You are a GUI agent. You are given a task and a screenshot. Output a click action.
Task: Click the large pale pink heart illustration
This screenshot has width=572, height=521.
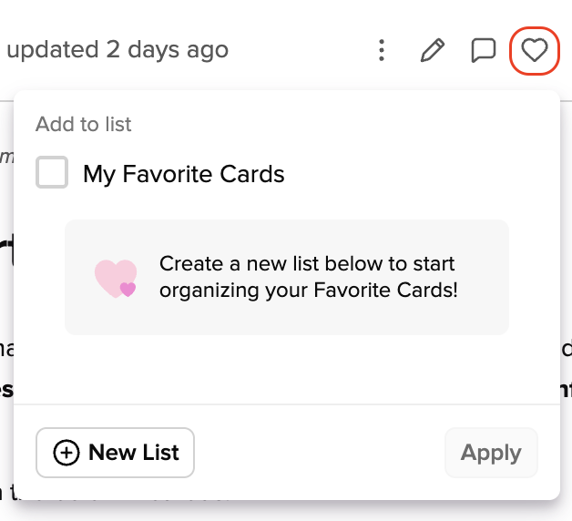coord(116,279)
